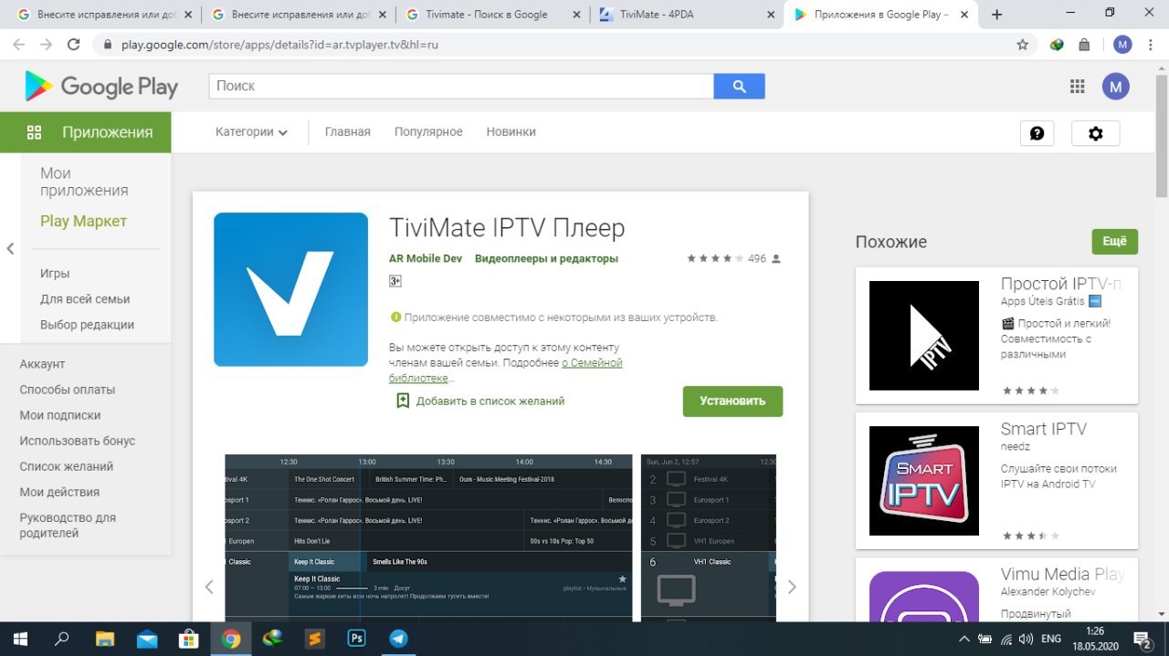Open the Простой IPTV app card image
Image resolution: width=1169 pixels, height=656 pixels.
coord(924,336)
